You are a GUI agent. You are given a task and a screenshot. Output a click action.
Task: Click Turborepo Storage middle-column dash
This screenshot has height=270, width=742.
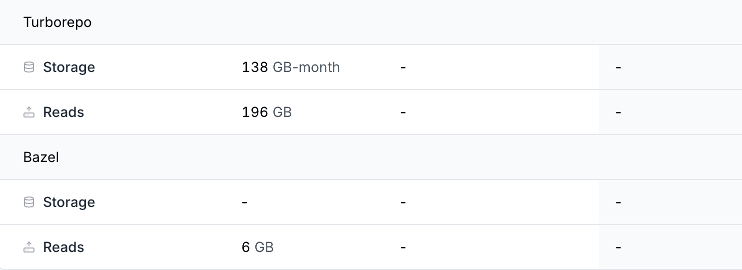click(x=403, y=67)
